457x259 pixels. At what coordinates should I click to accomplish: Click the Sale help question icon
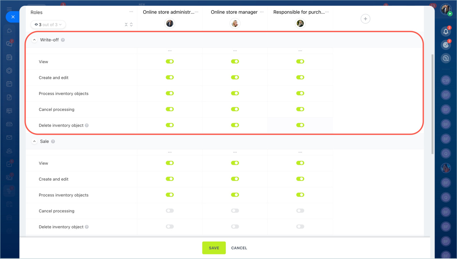(x=53, y=142)
